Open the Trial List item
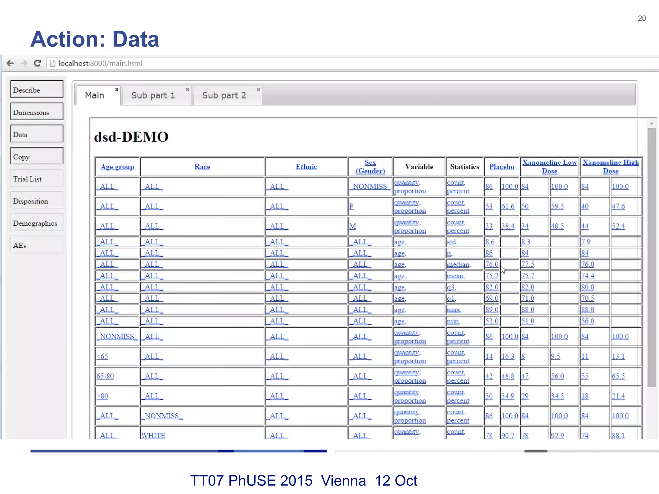Image resolution: width=659 pixels, height=494 pixels. tap(37, 178)
